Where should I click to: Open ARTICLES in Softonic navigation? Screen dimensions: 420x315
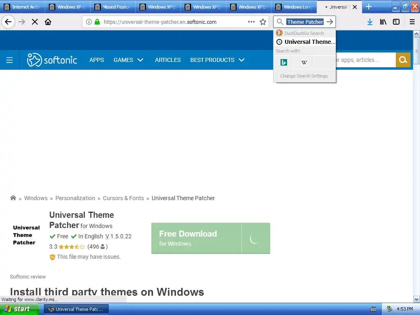[x=168, y=60]
